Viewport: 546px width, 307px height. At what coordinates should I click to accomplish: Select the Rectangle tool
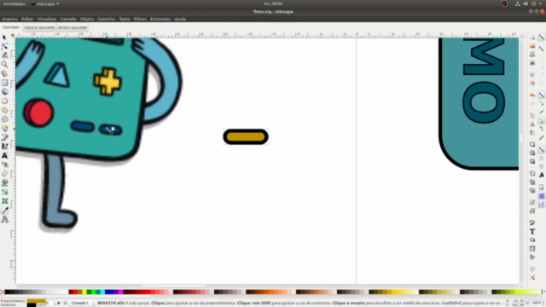(4, 83)
